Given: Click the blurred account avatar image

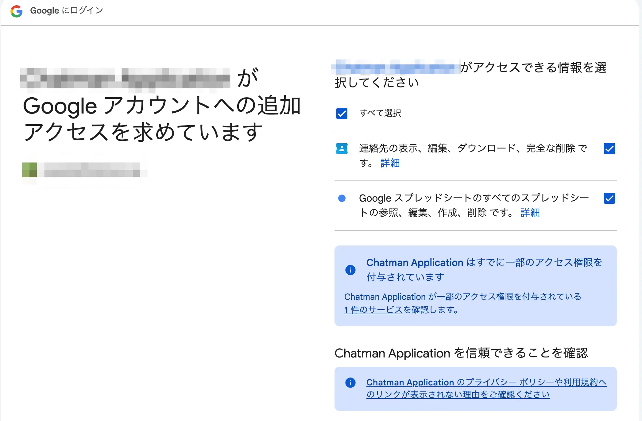Looking at the screenshot, I should point(29,170).
